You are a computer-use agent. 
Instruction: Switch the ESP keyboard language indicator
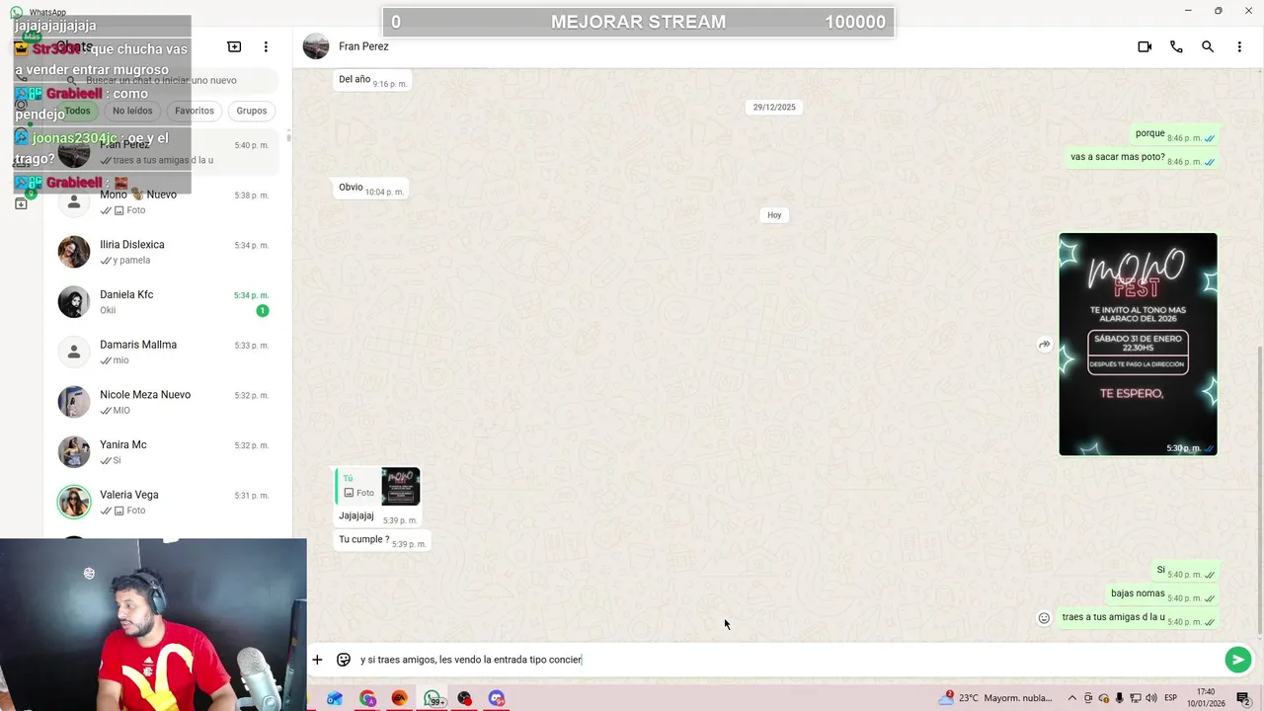[x=1170, y=698]
